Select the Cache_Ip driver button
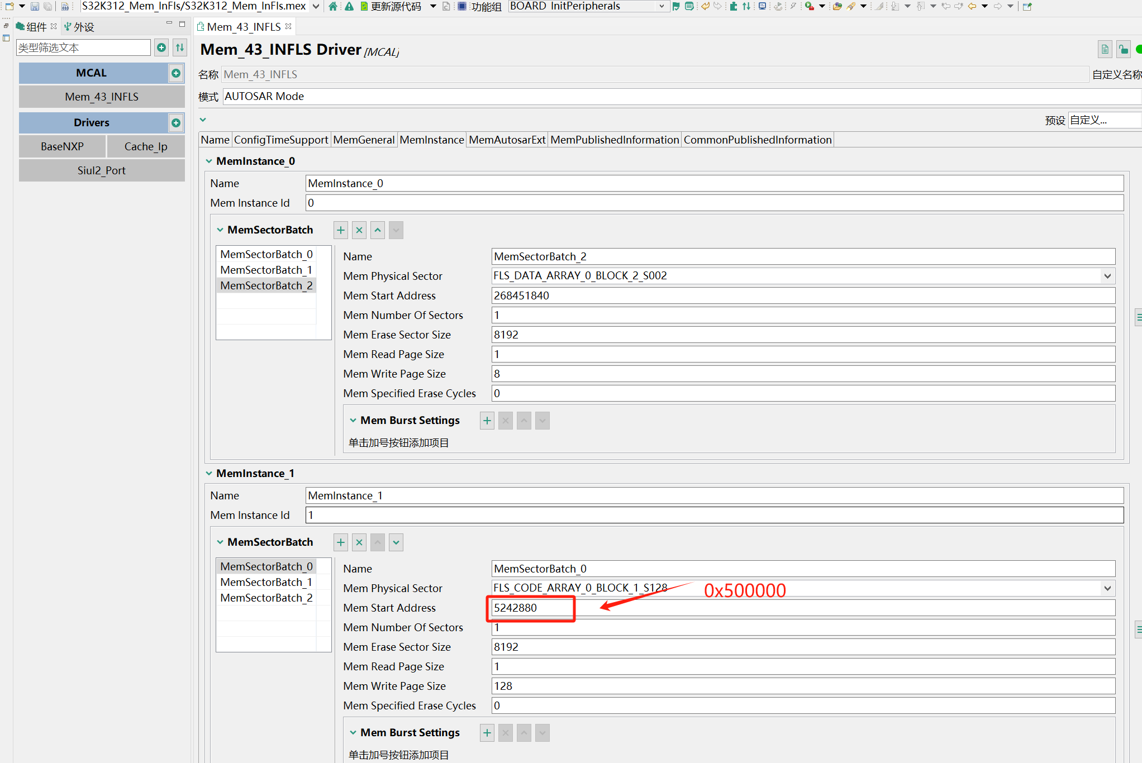 coord(146,146)
